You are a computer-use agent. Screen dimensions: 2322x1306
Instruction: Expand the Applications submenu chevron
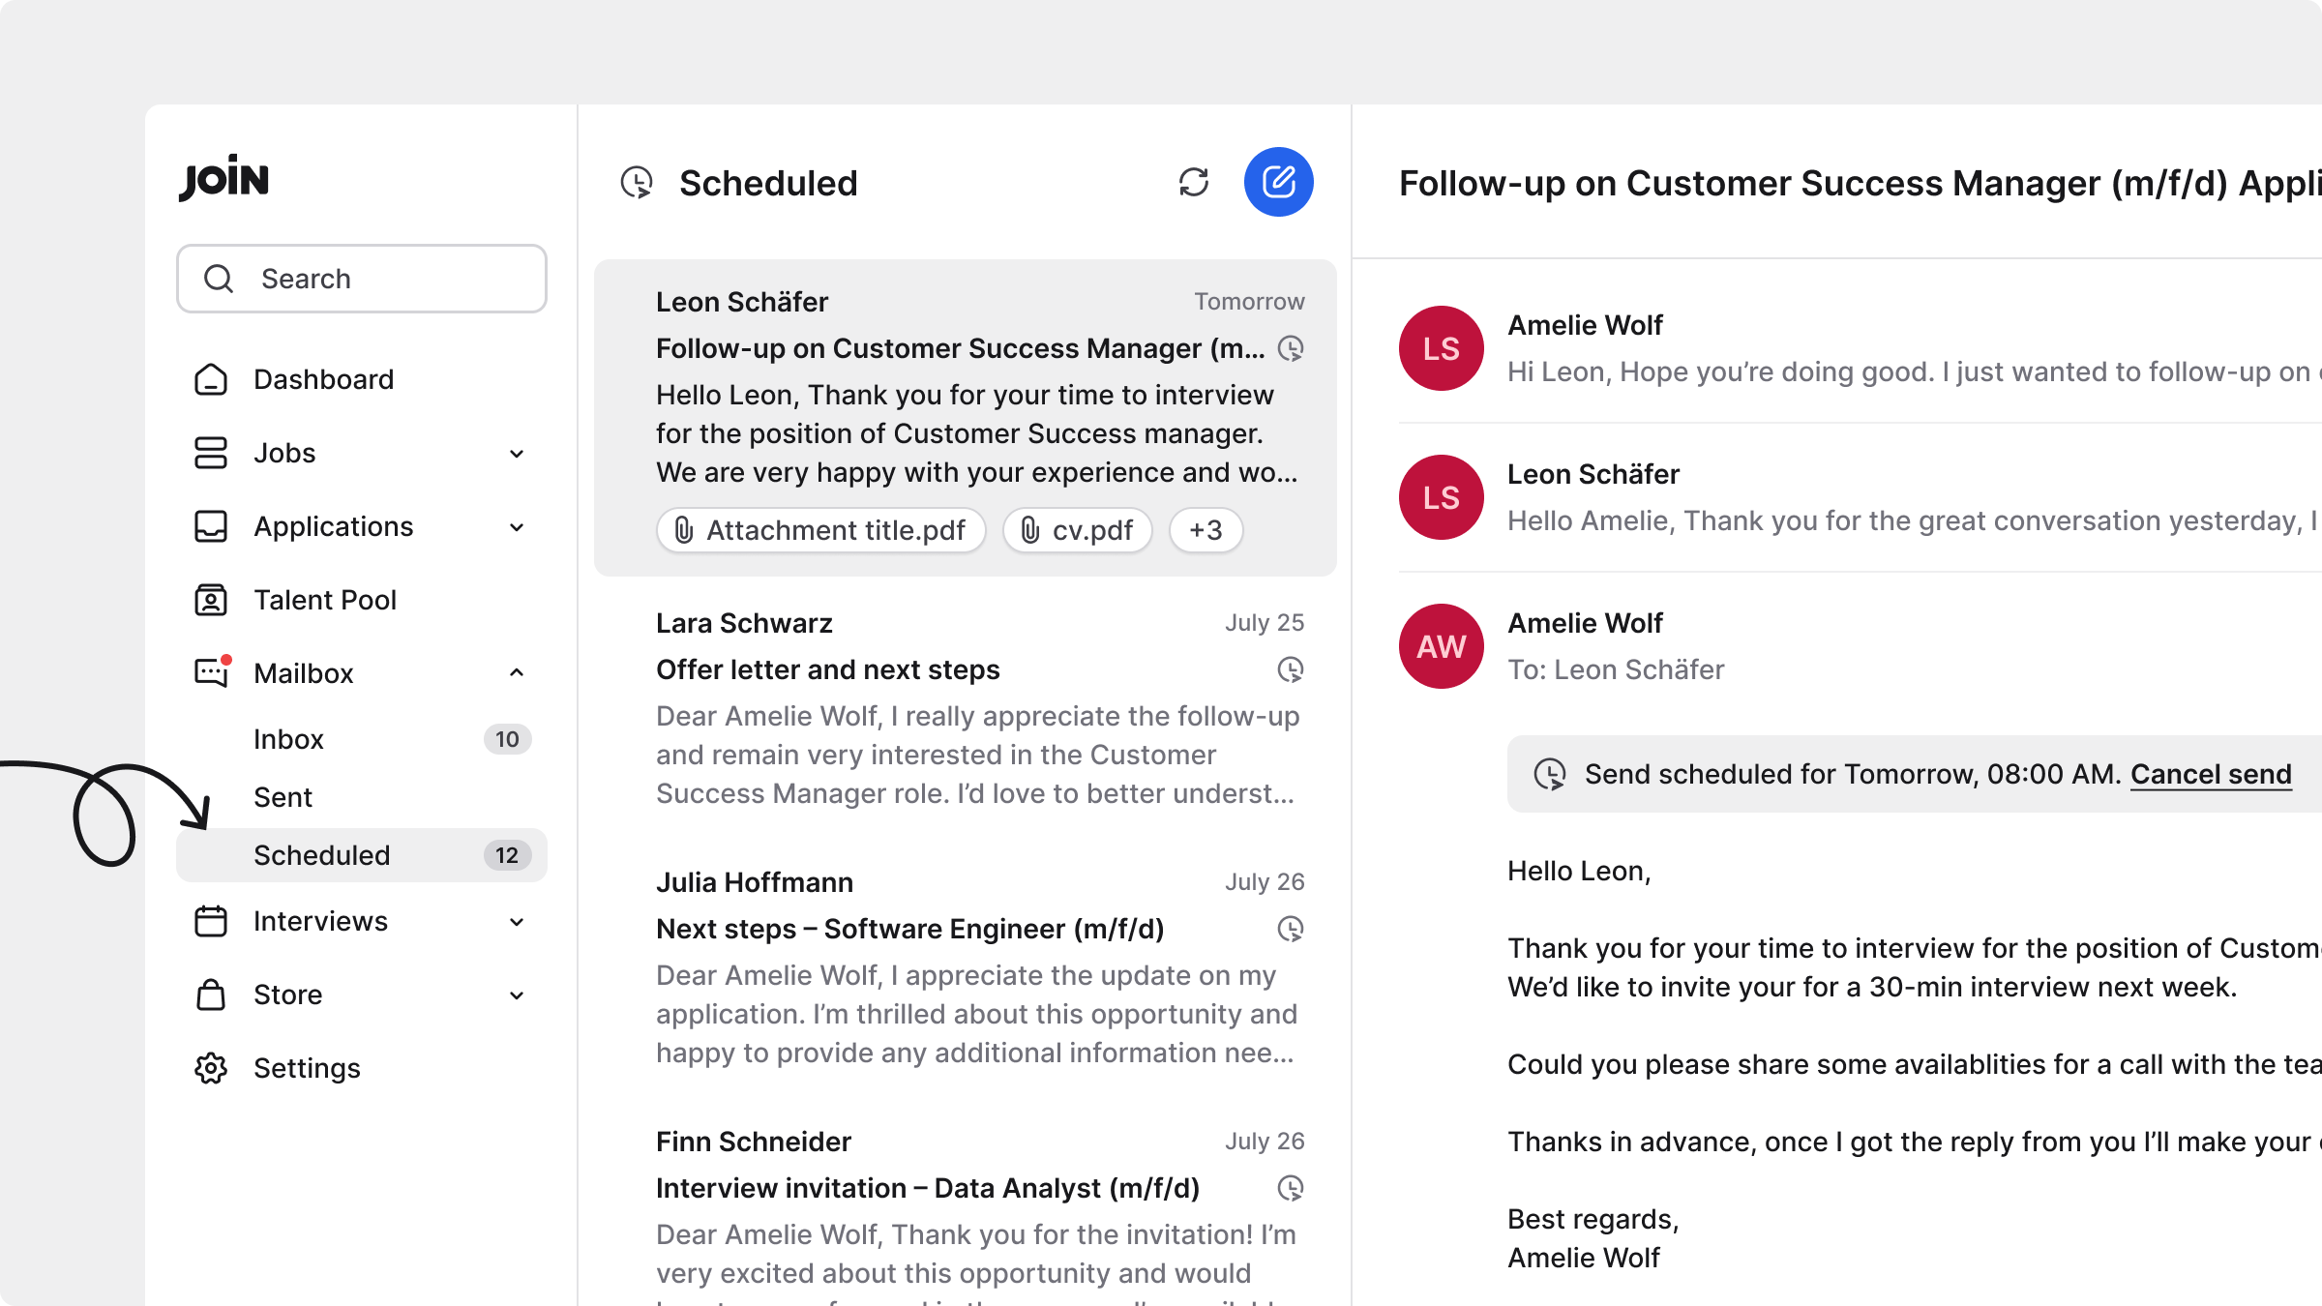(517, 526)
